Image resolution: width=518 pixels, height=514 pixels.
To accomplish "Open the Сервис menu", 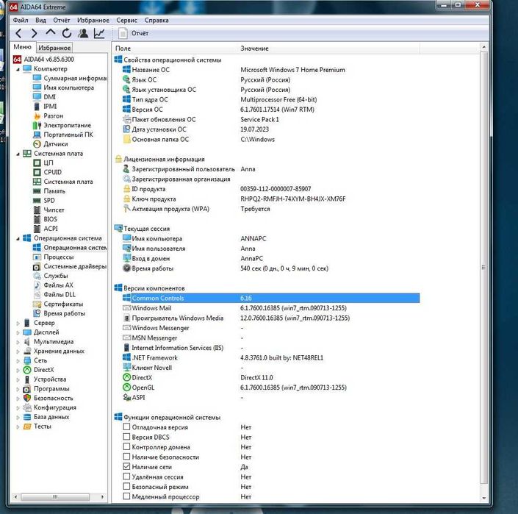I will 126,20.
